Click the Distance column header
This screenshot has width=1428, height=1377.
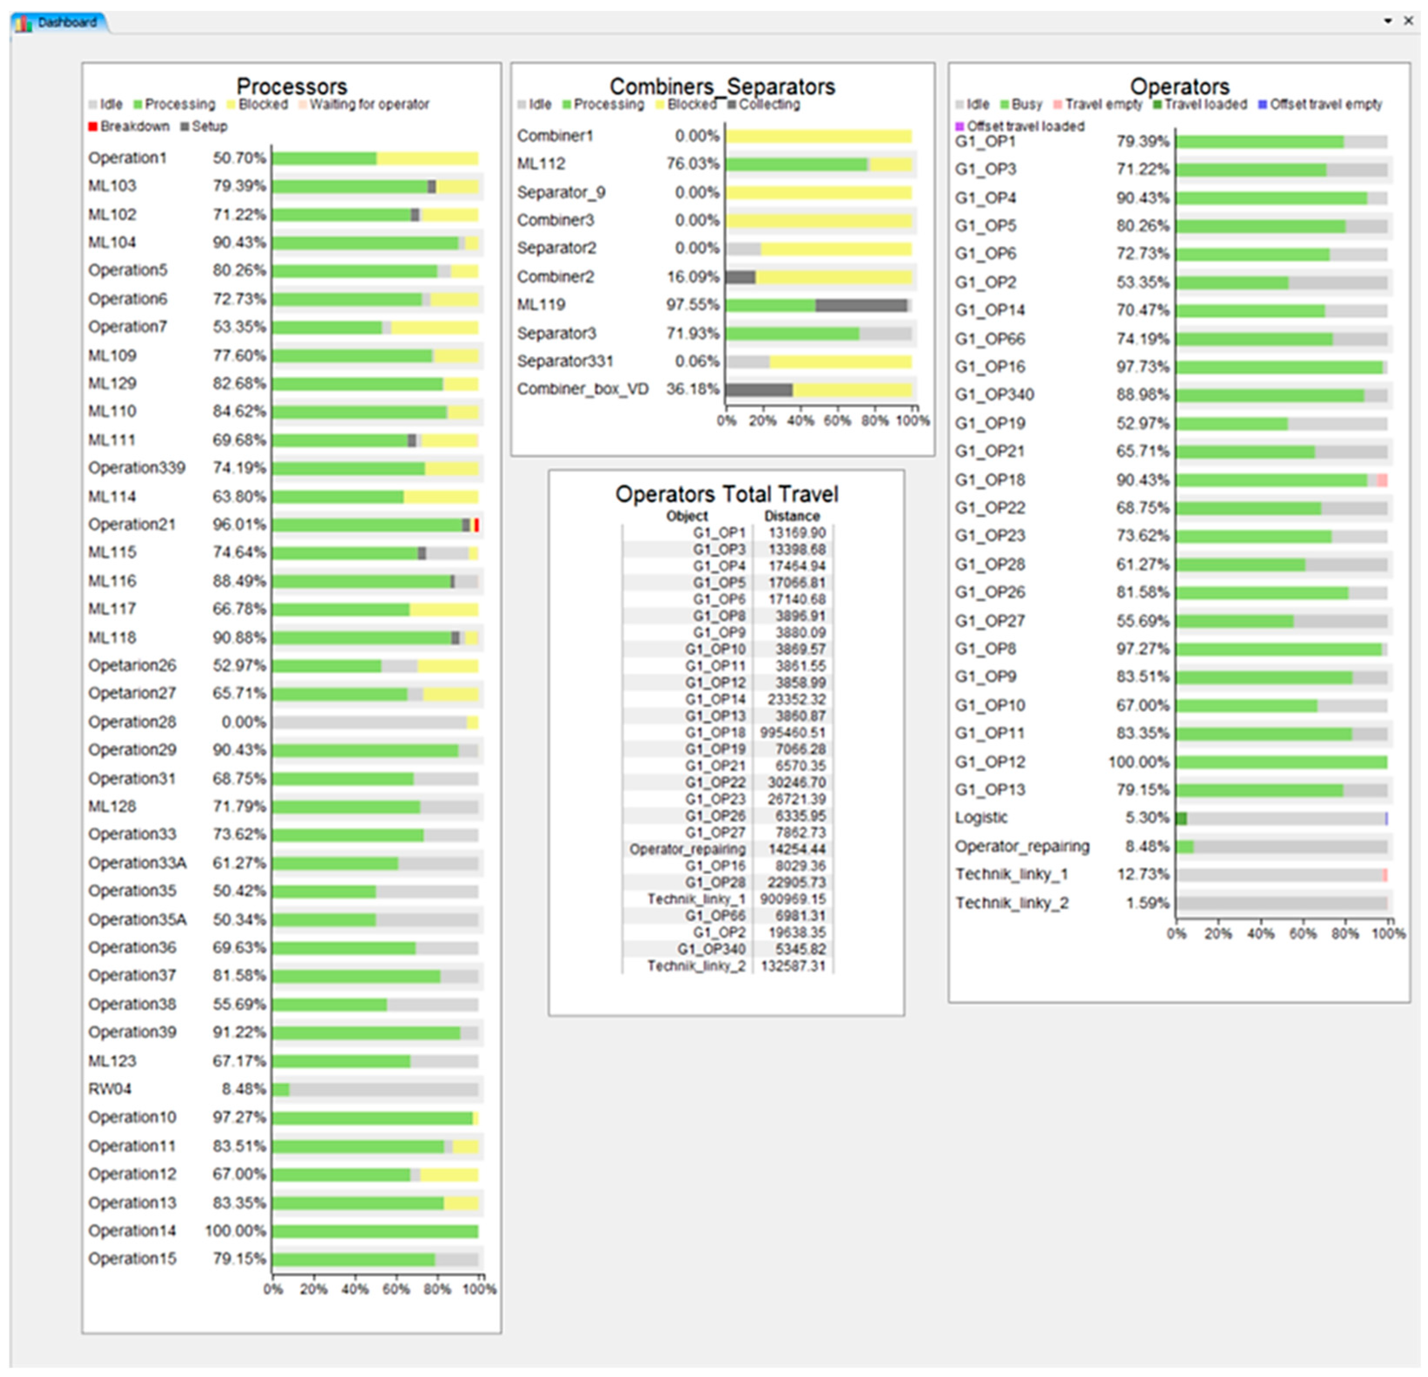792,516
